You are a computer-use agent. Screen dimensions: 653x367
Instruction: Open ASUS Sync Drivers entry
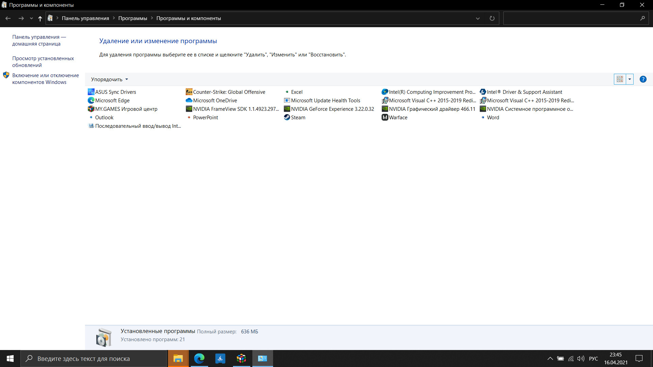115,91
